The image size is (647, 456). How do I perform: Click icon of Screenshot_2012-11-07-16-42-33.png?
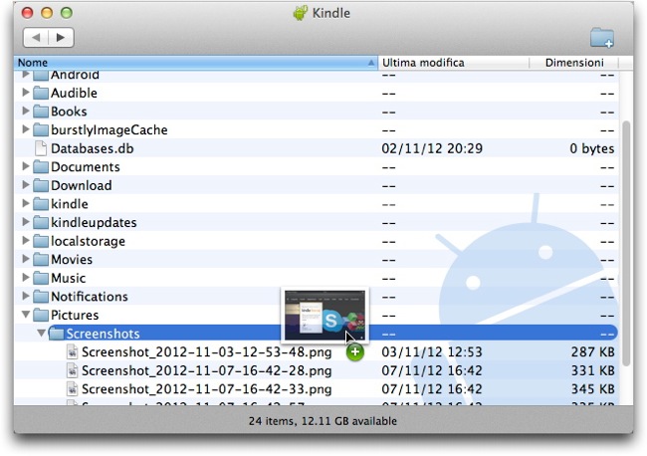coord(73,389)
